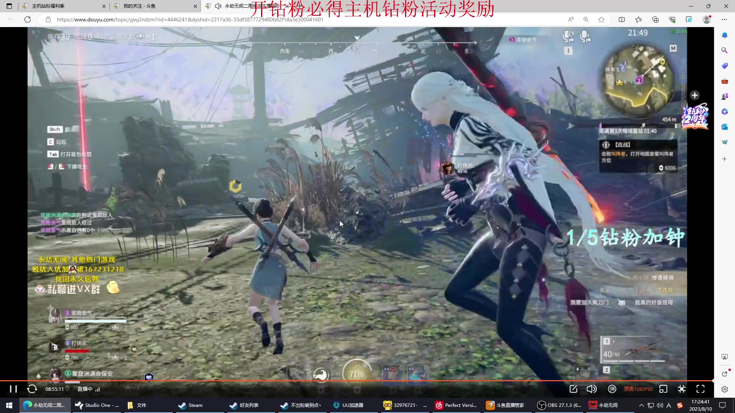Close the 我的关注 - 斗鱼 tab
Image resolution: width=735 pixels, height=413 pixels.
(195, 6)
